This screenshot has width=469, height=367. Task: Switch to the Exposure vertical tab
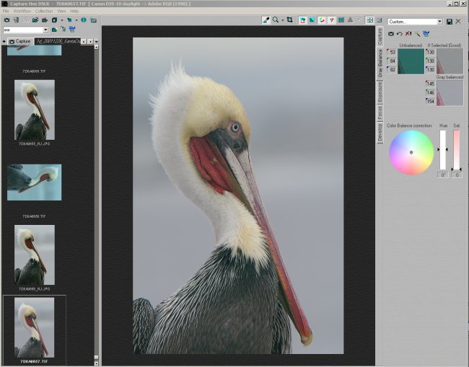pos(380,92)
